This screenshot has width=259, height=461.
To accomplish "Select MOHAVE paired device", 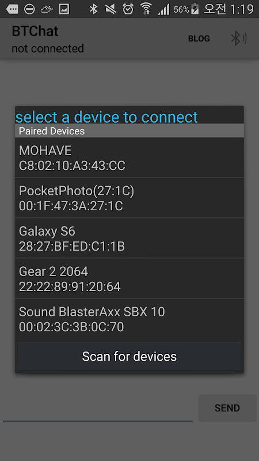I will 129,158.
